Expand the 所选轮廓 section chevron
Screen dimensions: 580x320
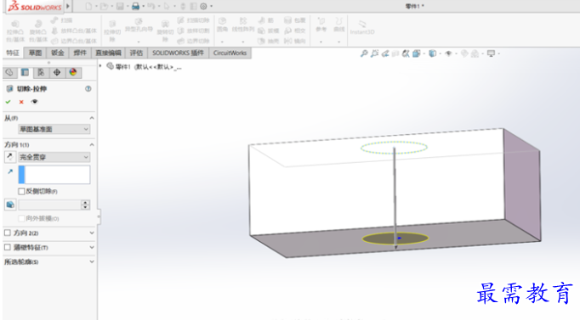pos(92,261)
